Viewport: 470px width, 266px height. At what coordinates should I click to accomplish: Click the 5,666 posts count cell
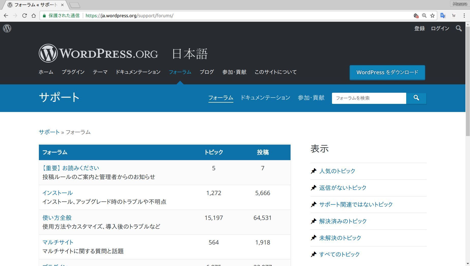tap(263, 193)
